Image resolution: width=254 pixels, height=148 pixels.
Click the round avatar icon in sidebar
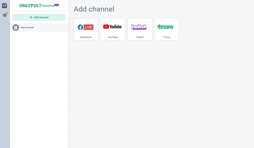coord(16,28)
